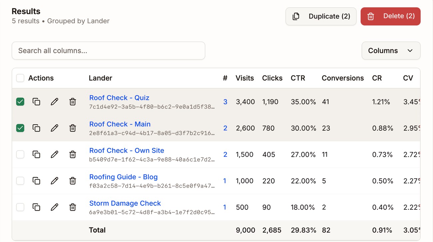The height and width of the screenshot is (242, 433).
Task: Duplicate the Roof Check - Own Site row
Action: pyautogui.click(x=36, y=154)
